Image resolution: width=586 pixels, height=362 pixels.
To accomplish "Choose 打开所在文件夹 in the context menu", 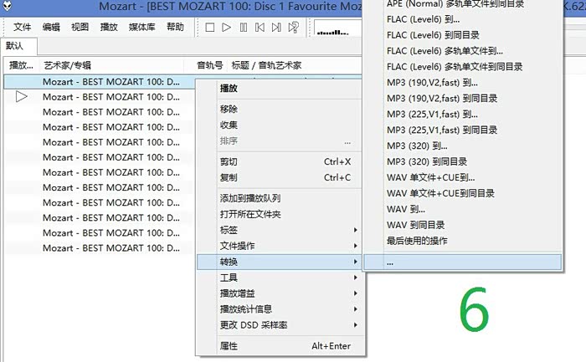I will (280, 214).
